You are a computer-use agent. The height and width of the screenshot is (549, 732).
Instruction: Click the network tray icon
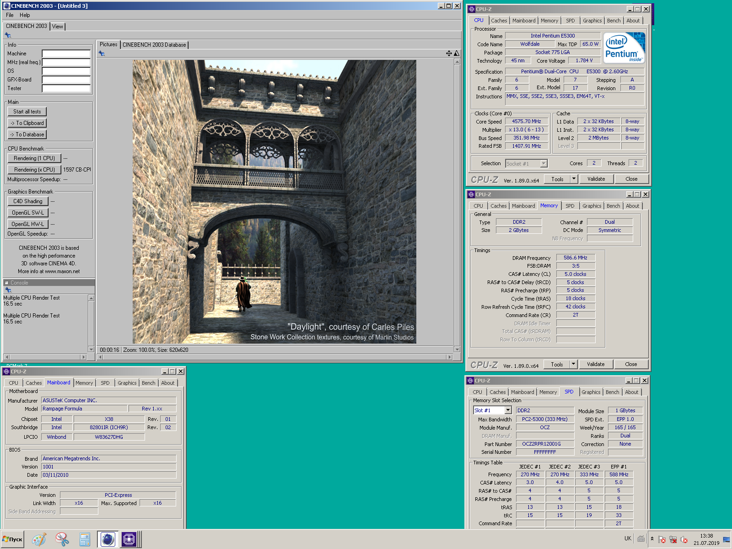(x=673, y=539)
